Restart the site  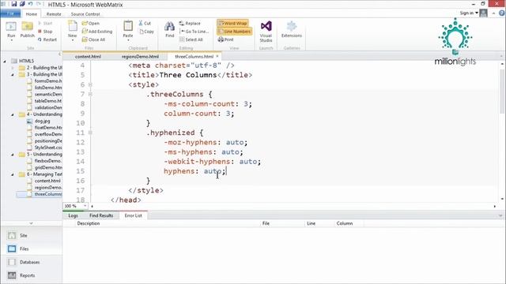(x=47, y=39)
